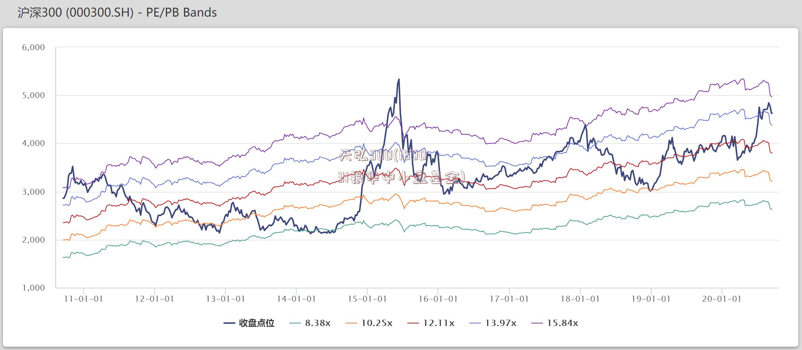Viewport: 802px width, 350px height.
Task: Toggle the 8.38x legend series
Action: pyautogui.click(x=310, y=323)
